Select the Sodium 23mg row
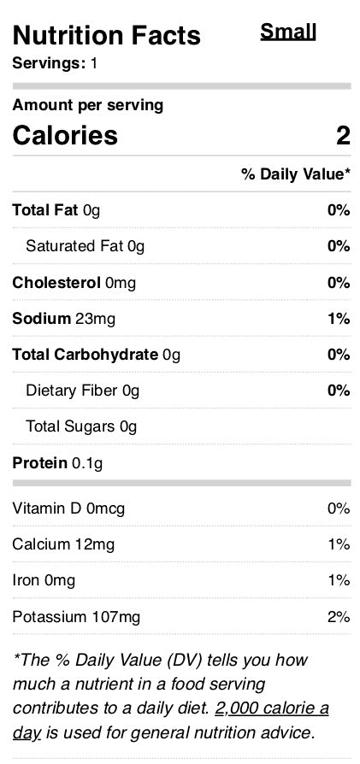The width and height of the screenshot is (360, 764). click(x=181, y=319)
